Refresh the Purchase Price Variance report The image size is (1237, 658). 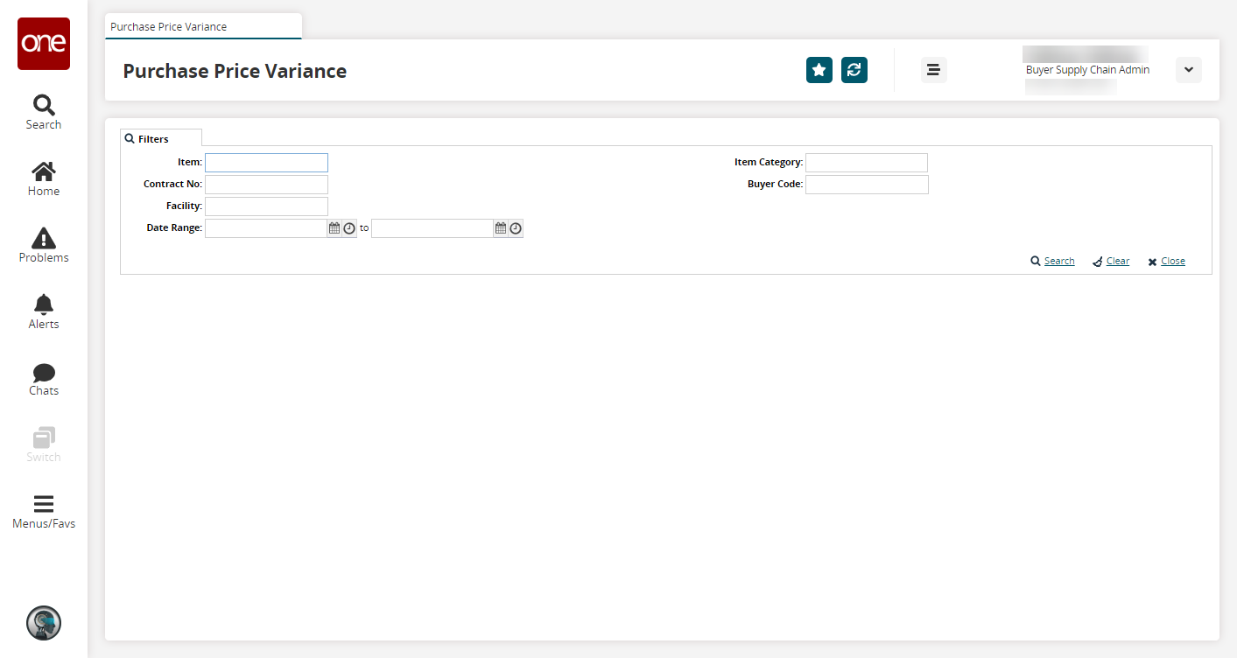[x=854, y=70]
